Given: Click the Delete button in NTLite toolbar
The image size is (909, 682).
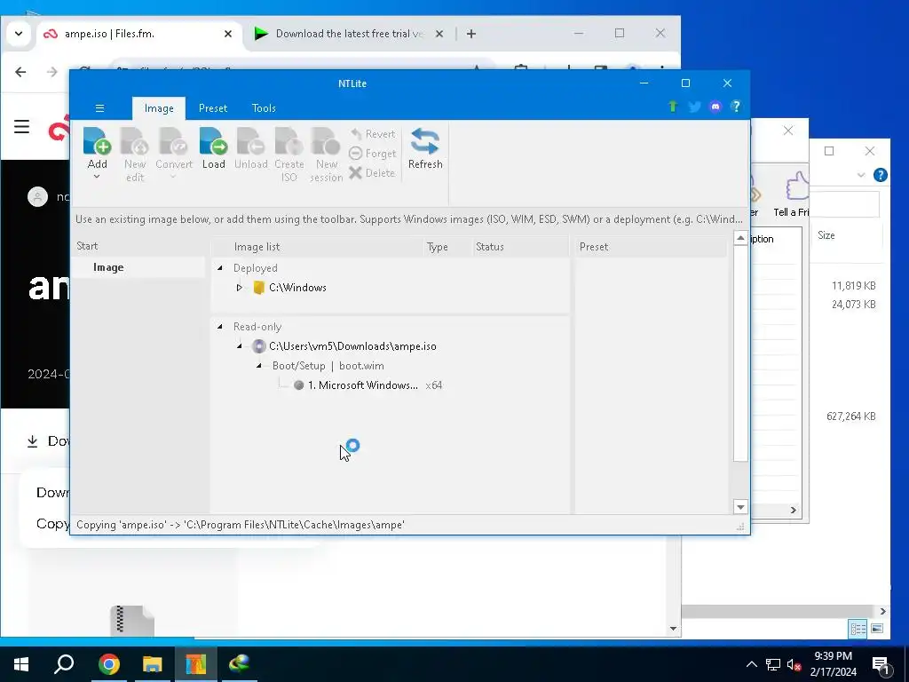Looking at the screenshot, I should click(373, 173).
